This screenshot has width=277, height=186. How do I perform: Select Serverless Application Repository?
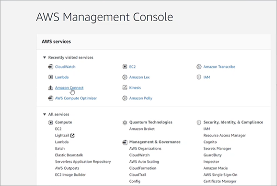[83, 162]
